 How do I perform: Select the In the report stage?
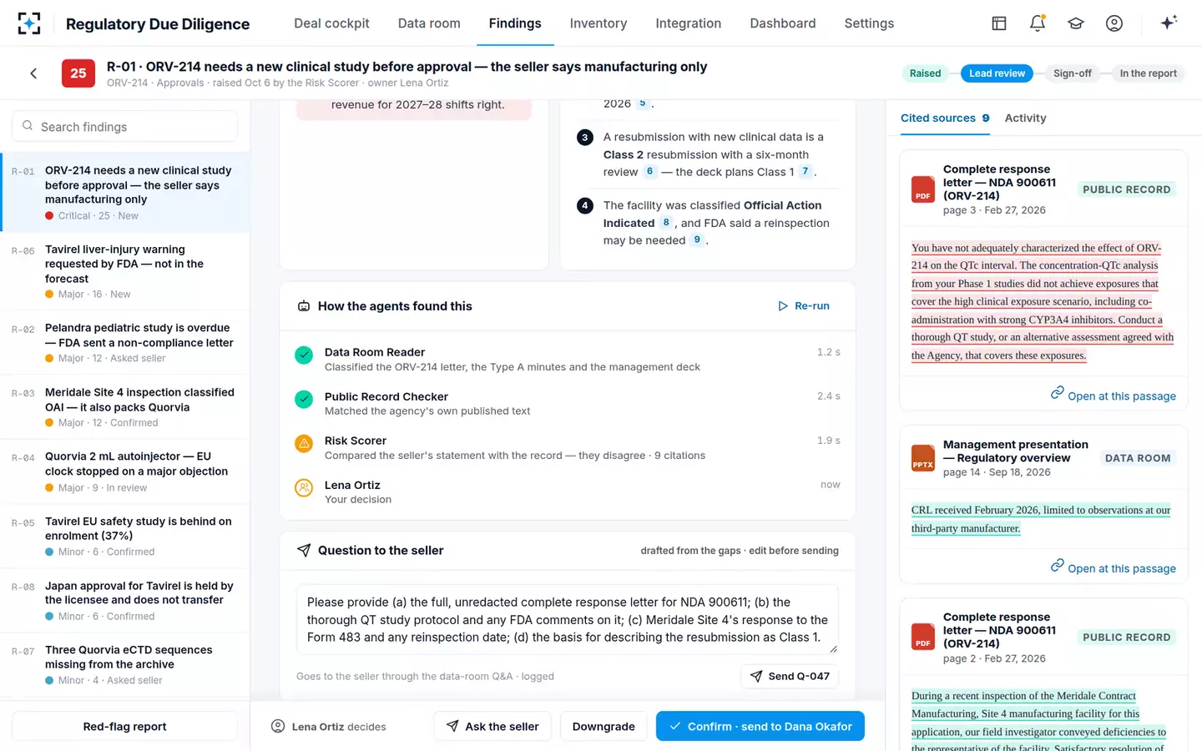point(1148,73)
